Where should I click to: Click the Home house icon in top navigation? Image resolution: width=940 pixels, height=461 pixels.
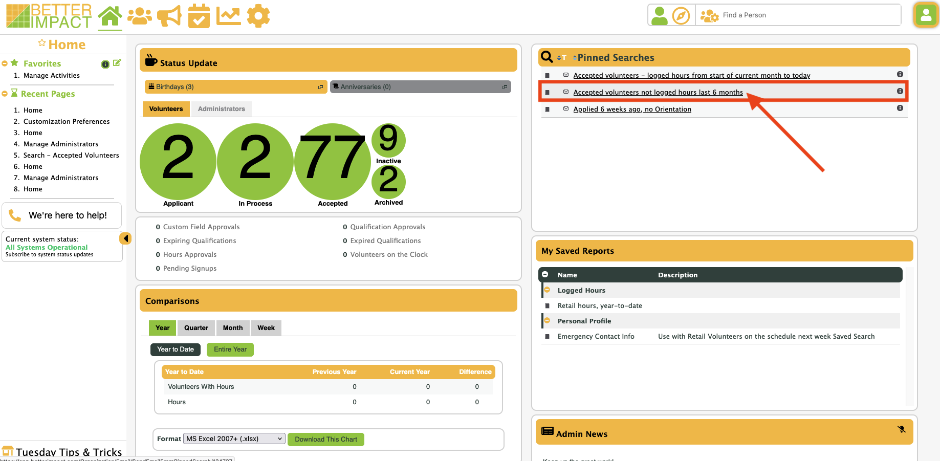[110, 16]
